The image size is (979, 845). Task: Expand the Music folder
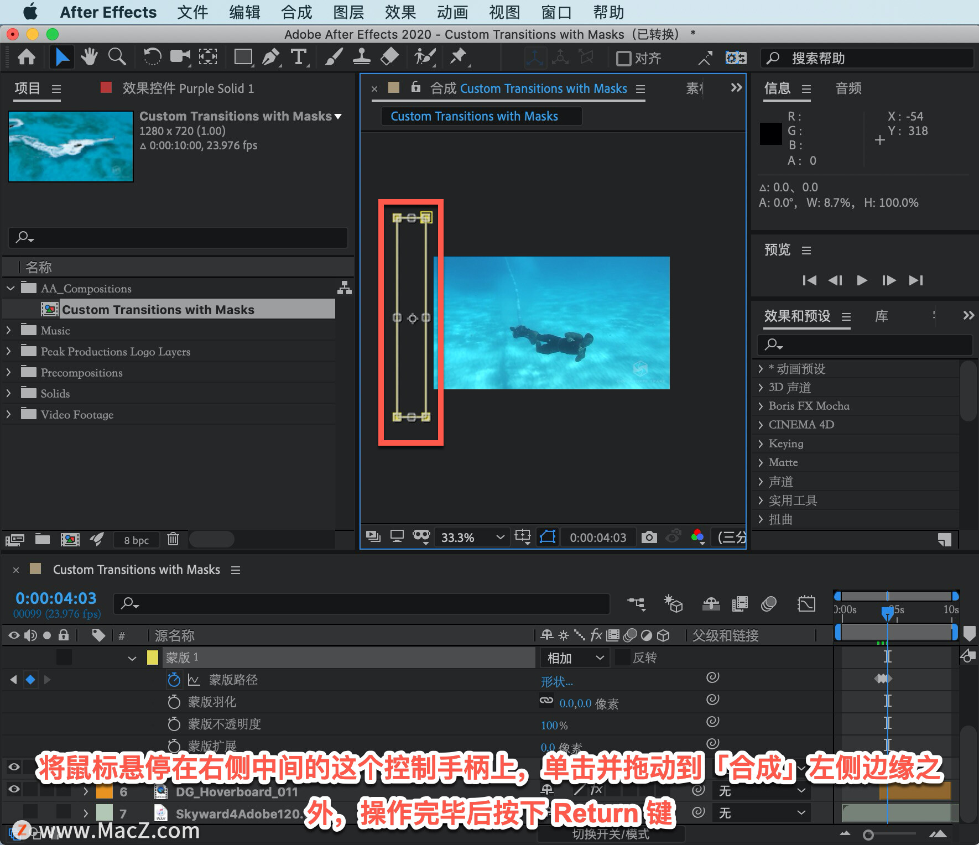pos(9,330)
